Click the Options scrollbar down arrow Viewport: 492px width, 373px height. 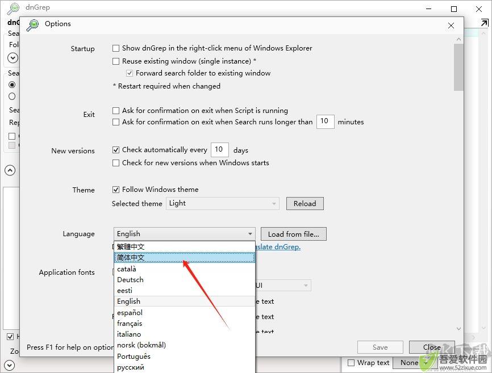458,329
